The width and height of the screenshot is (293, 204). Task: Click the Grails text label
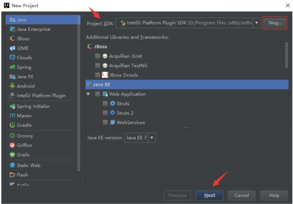point(23,155)
